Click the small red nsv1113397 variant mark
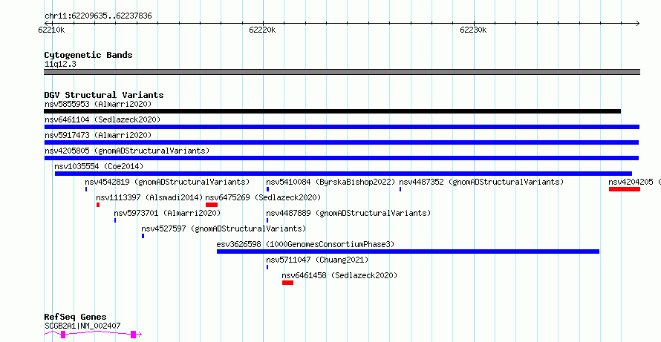Viewport: 661px width, 342px height. [x=98, y=205]
